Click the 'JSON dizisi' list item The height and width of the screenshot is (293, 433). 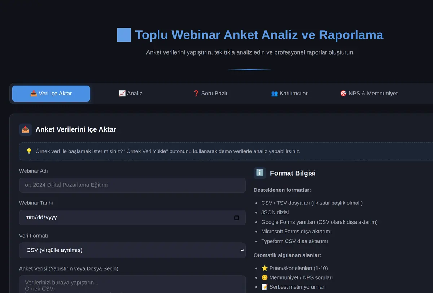275,212
